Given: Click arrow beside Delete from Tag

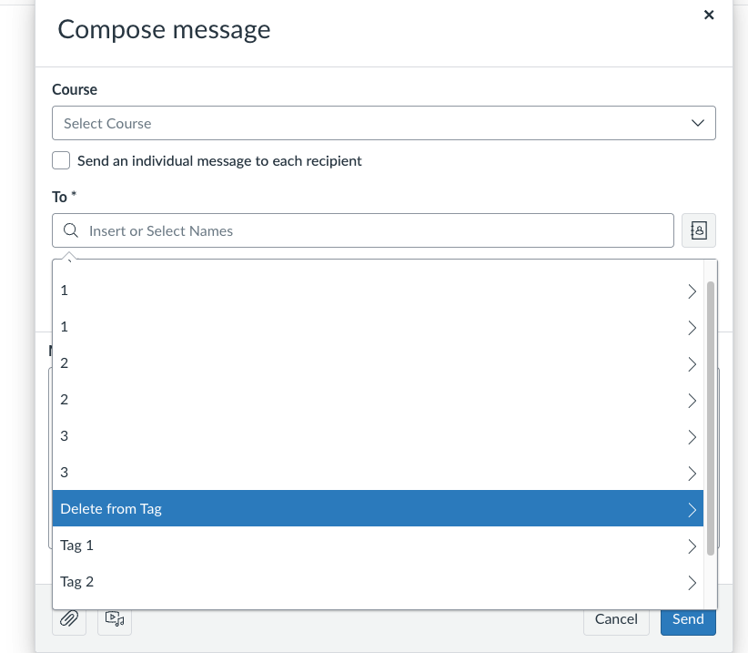Looking at the screenshot, I should [692, 509].
